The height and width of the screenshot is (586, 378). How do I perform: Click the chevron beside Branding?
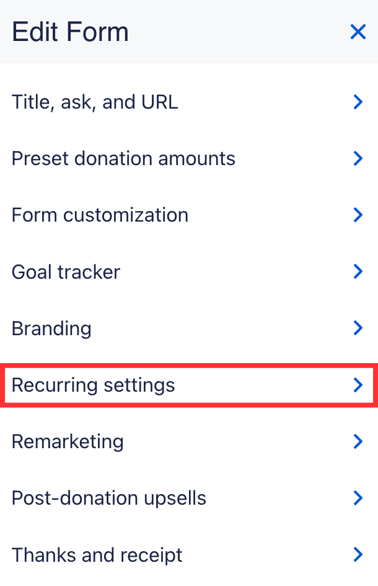(x=357, y=328)
